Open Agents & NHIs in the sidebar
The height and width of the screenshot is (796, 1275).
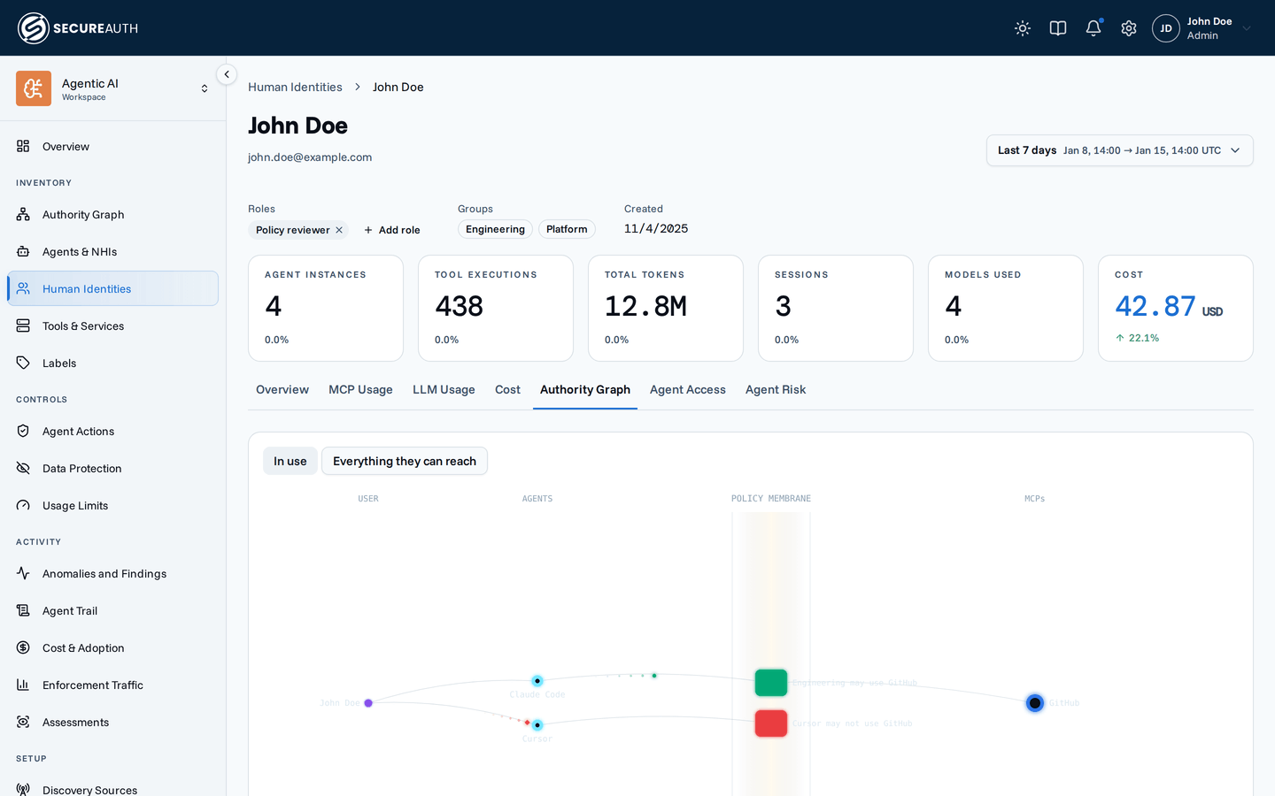[x=112, y=251]
